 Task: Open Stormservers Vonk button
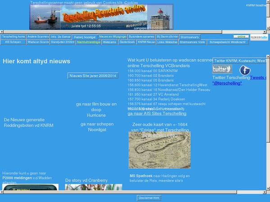coord(192,42)
